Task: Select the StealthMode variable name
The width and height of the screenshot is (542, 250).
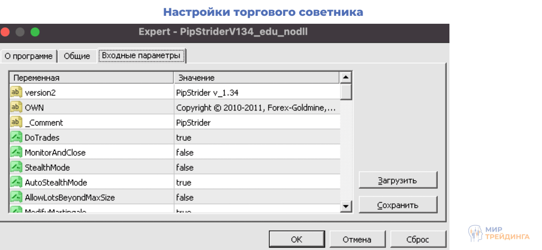Action: pos(47,168)
